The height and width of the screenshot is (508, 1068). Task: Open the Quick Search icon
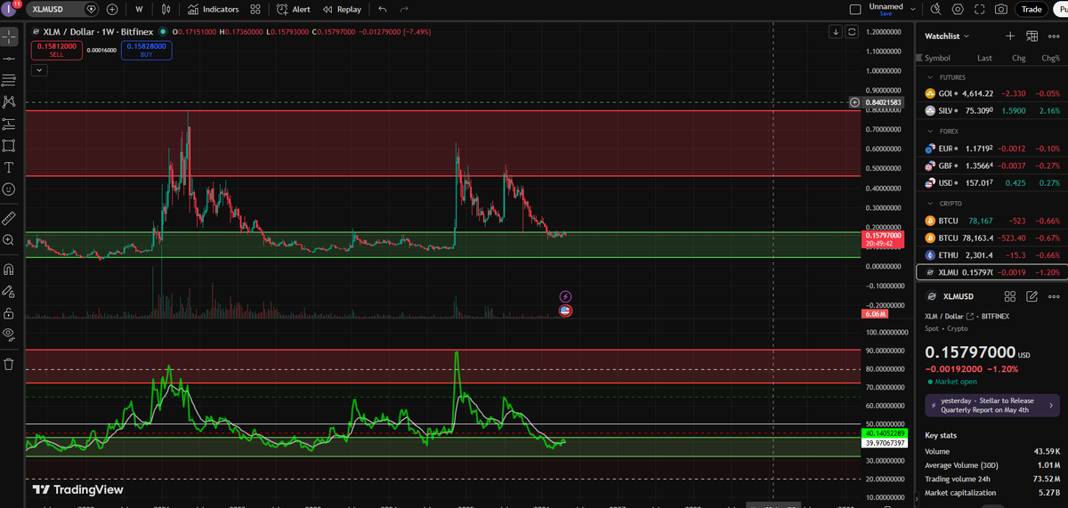(x=935, y=9)
